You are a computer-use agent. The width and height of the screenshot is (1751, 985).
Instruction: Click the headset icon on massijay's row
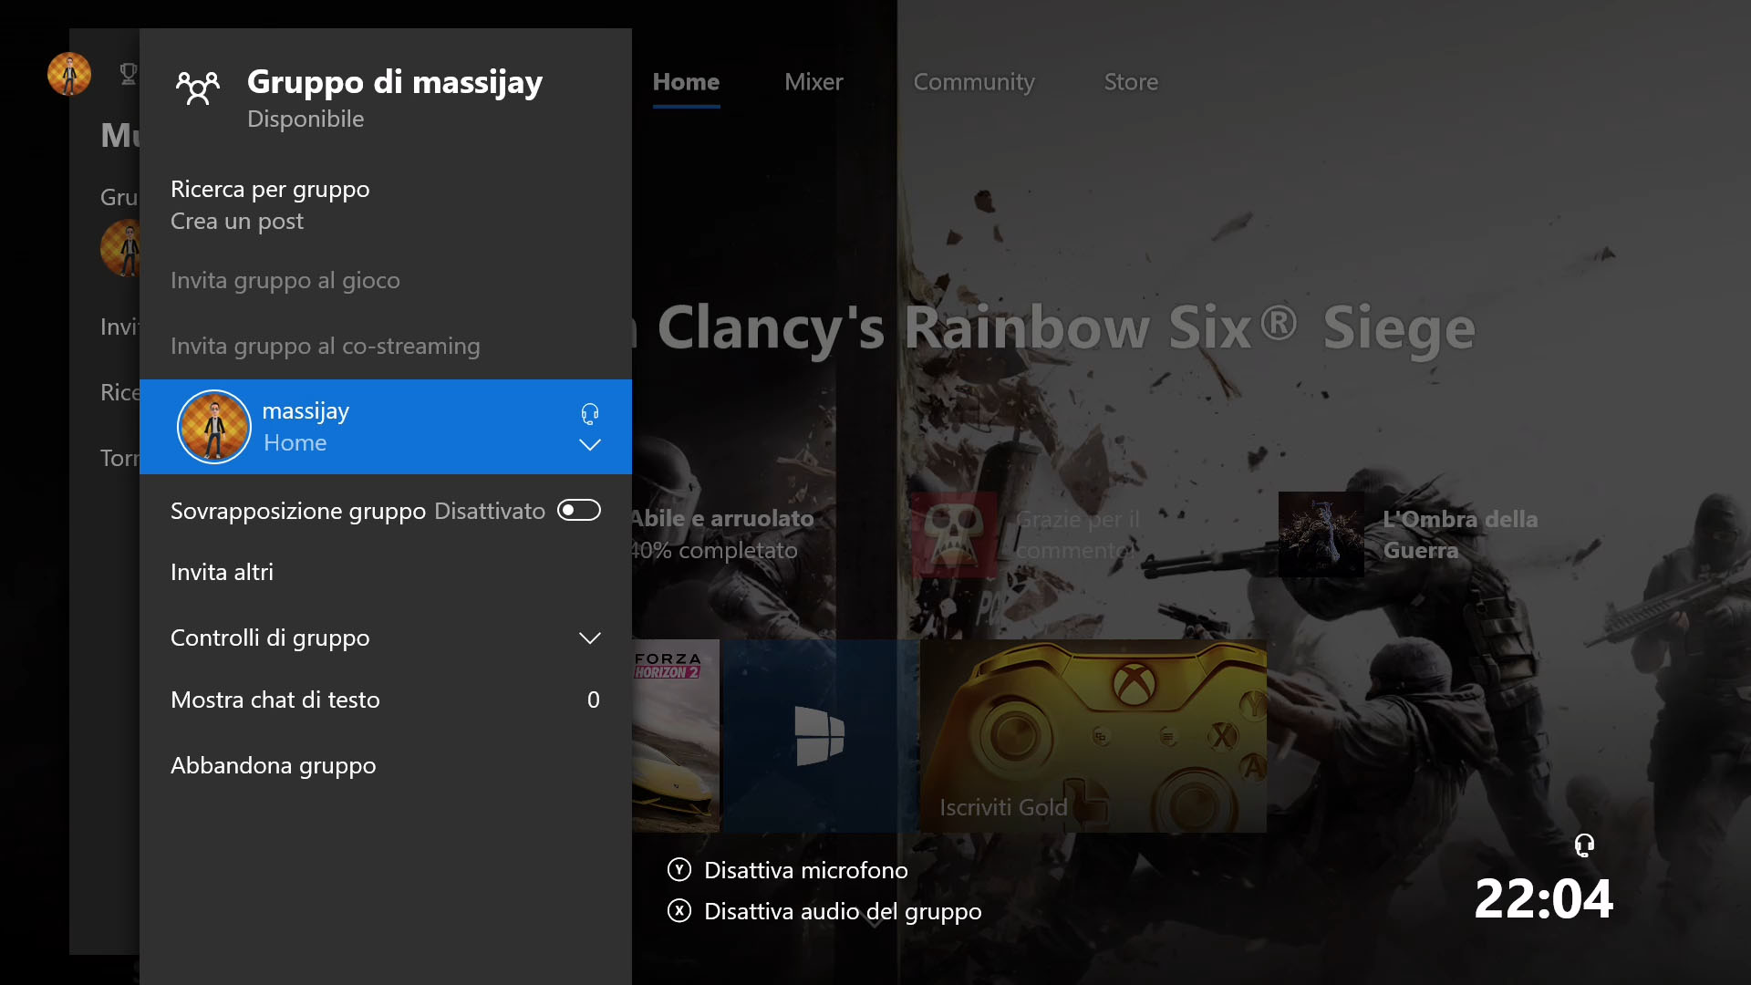(590, 414)
